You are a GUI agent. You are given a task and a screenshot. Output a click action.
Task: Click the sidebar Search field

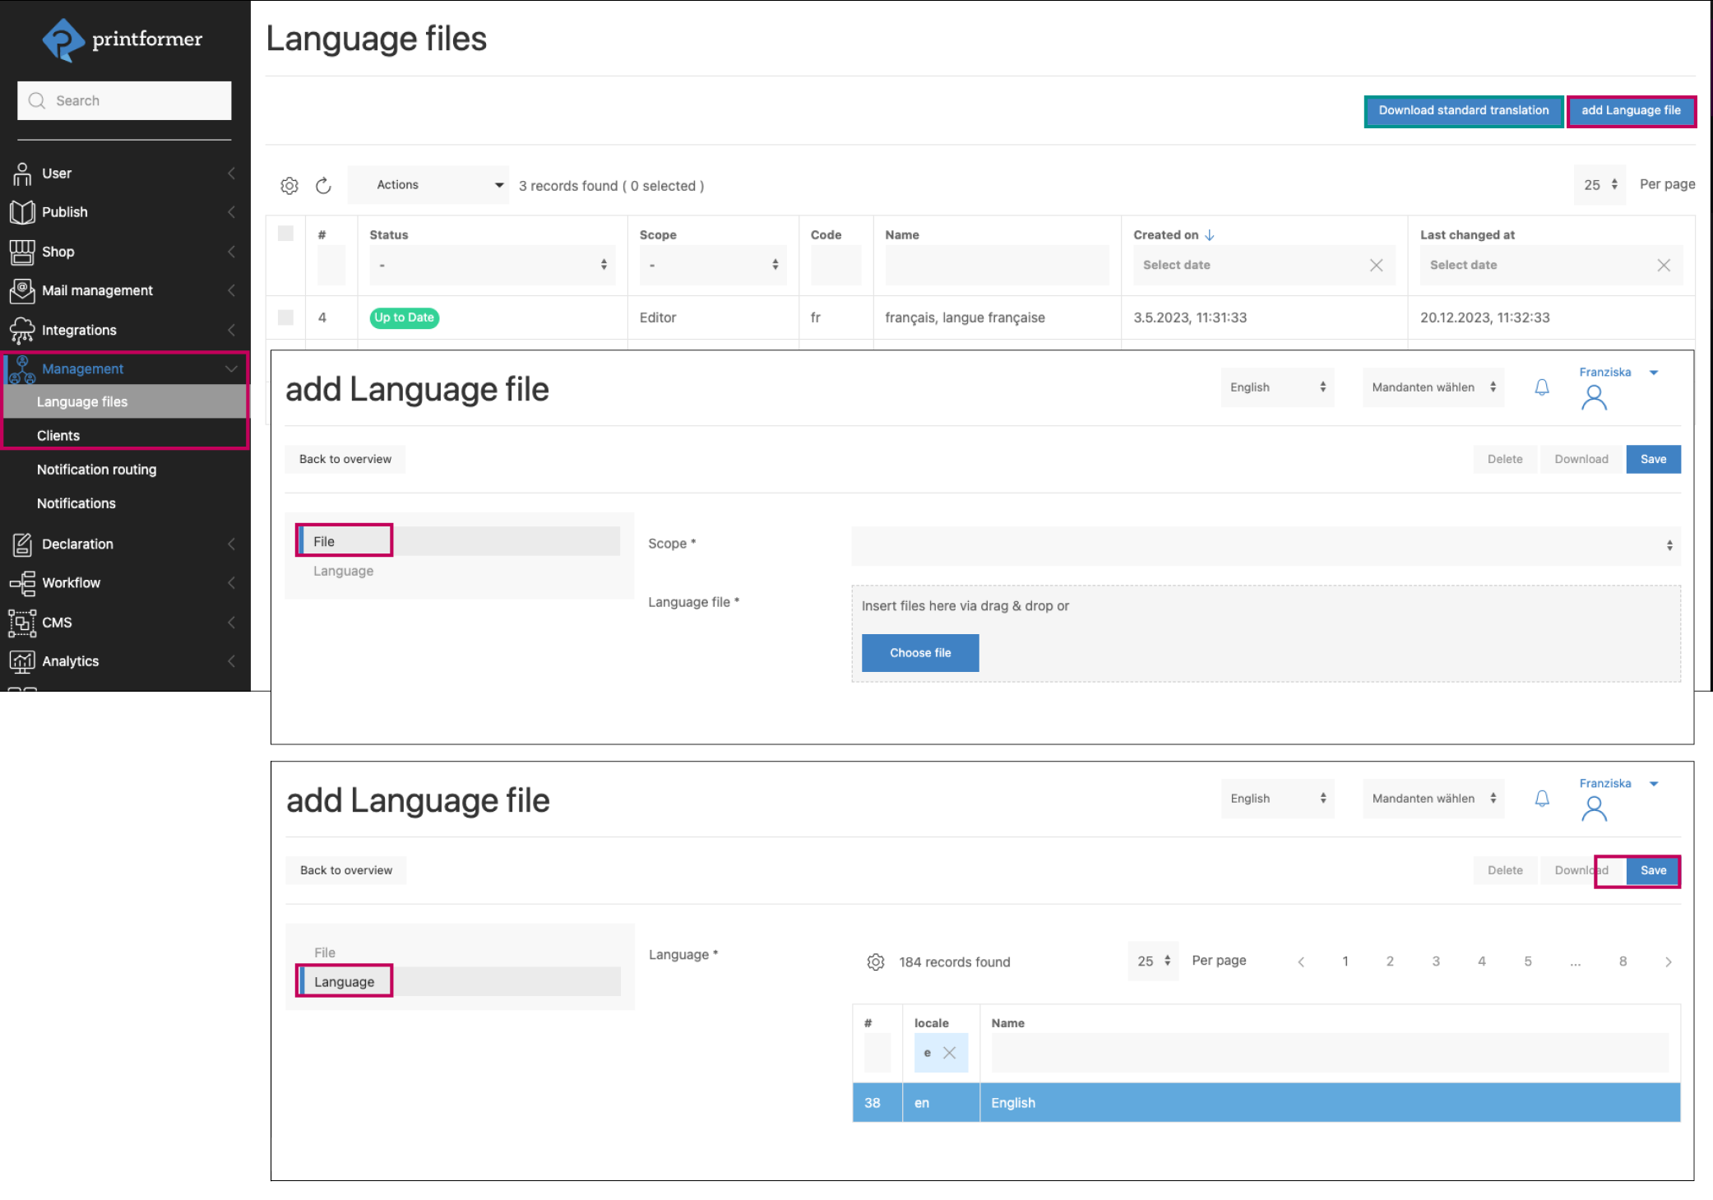coord(125,100)
